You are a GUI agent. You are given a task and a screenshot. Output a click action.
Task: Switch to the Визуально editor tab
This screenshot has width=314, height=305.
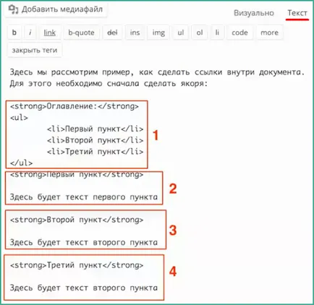coord(254,13)
